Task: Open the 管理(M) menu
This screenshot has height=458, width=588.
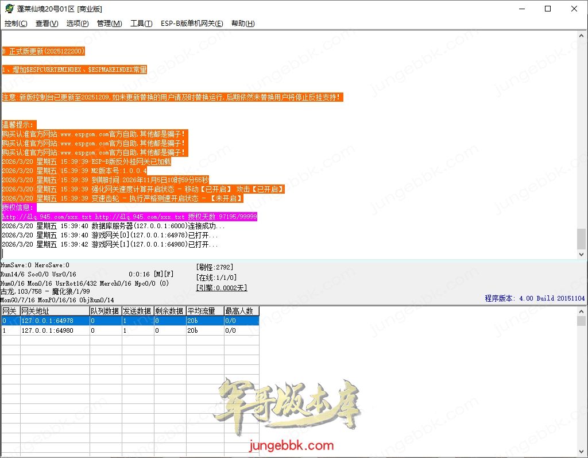Action: click(x=109, y=24)
